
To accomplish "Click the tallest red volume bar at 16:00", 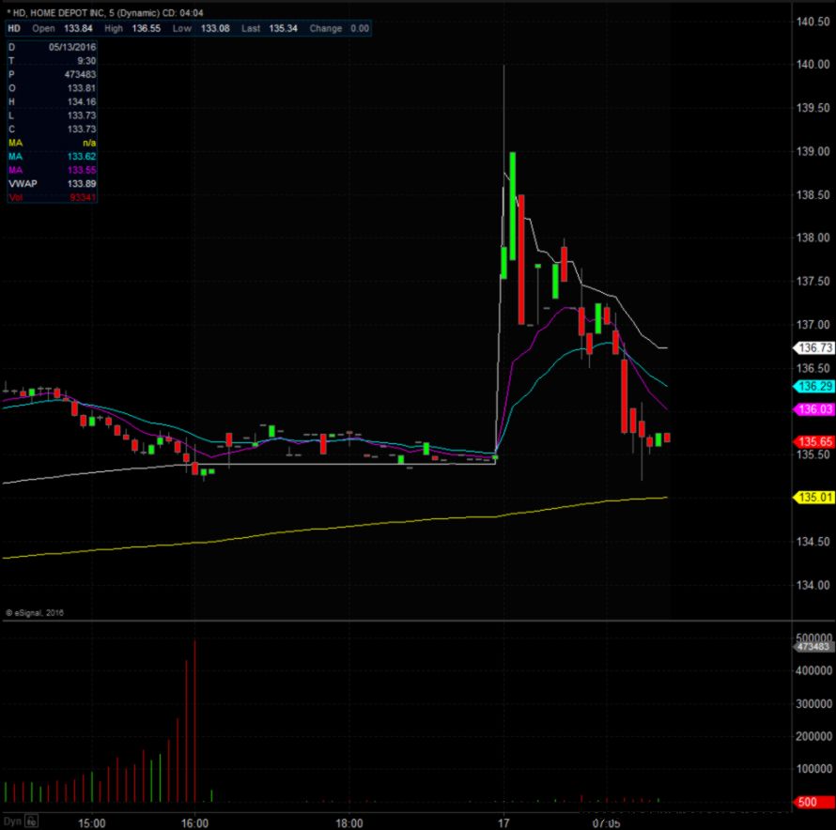I will point(194,721).
